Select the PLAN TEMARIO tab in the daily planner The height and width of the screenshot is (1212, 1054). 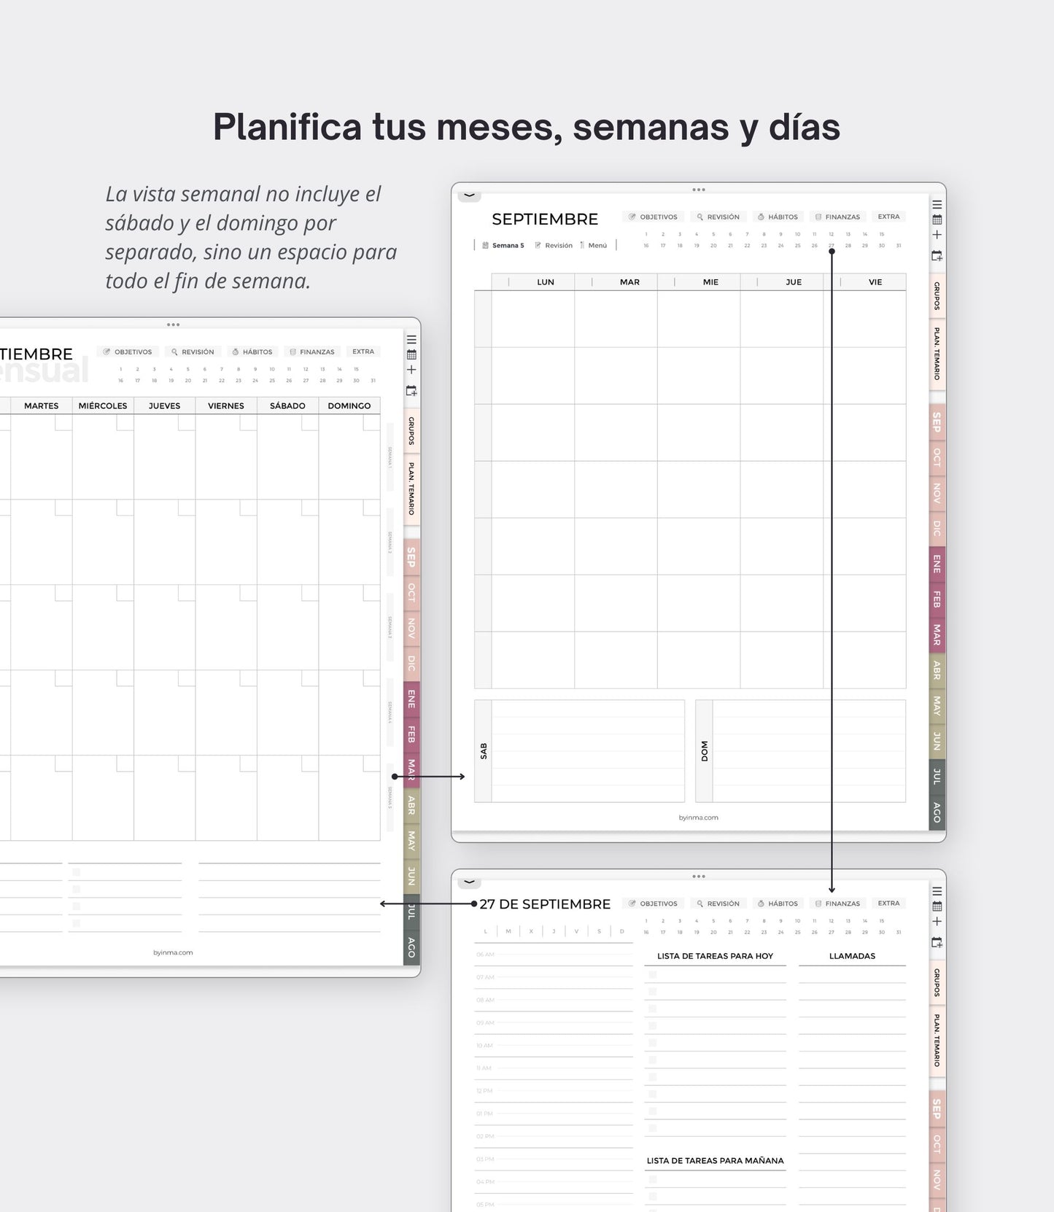(937, 1041)
